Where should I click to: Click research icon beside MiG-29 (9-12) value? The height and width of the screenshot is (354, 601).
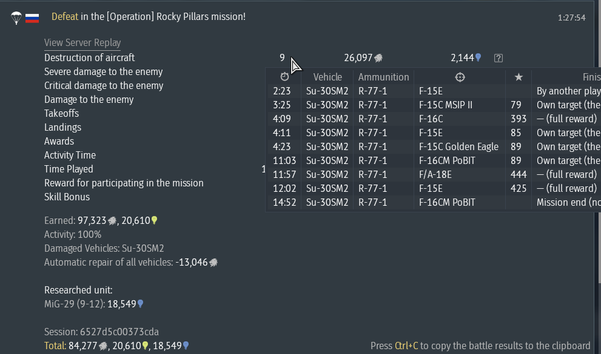click(141, 304)
